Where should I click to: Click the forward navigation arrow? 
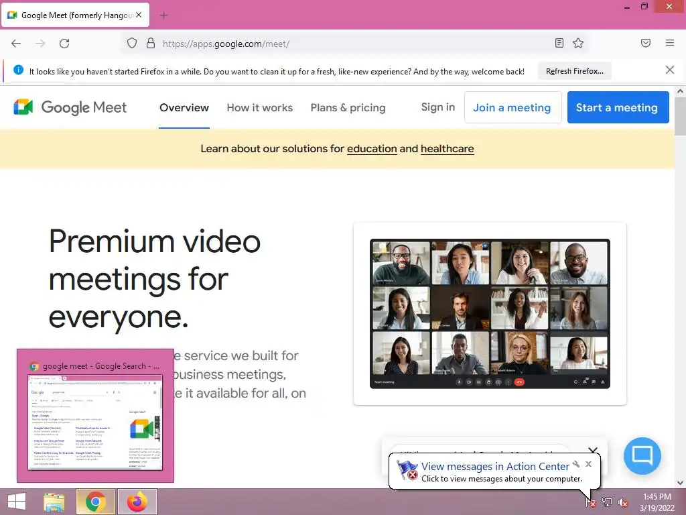tap(40, 44)
